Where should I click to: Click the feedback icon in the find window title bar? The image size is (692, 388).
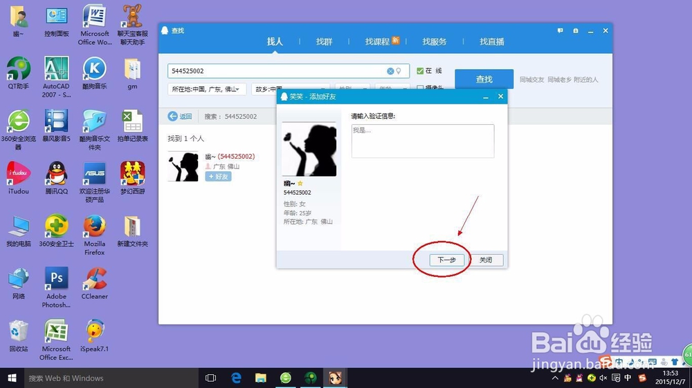560,31
